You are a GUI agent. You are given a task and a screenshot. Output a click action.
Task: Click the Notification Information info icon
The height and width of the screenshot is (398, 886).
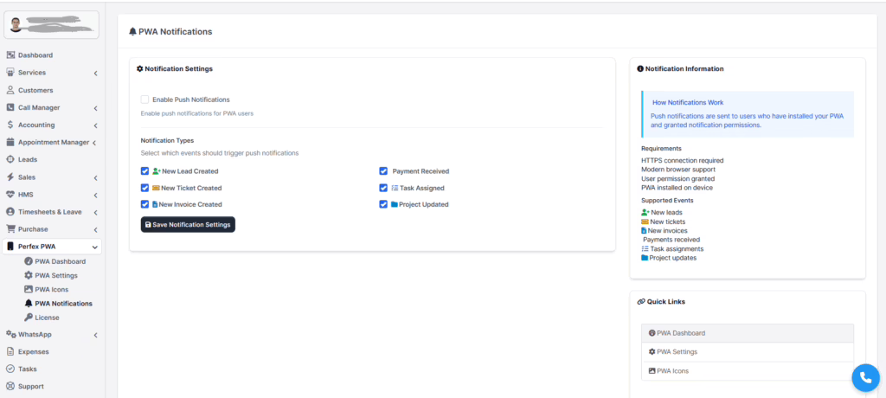click(640, 69)
